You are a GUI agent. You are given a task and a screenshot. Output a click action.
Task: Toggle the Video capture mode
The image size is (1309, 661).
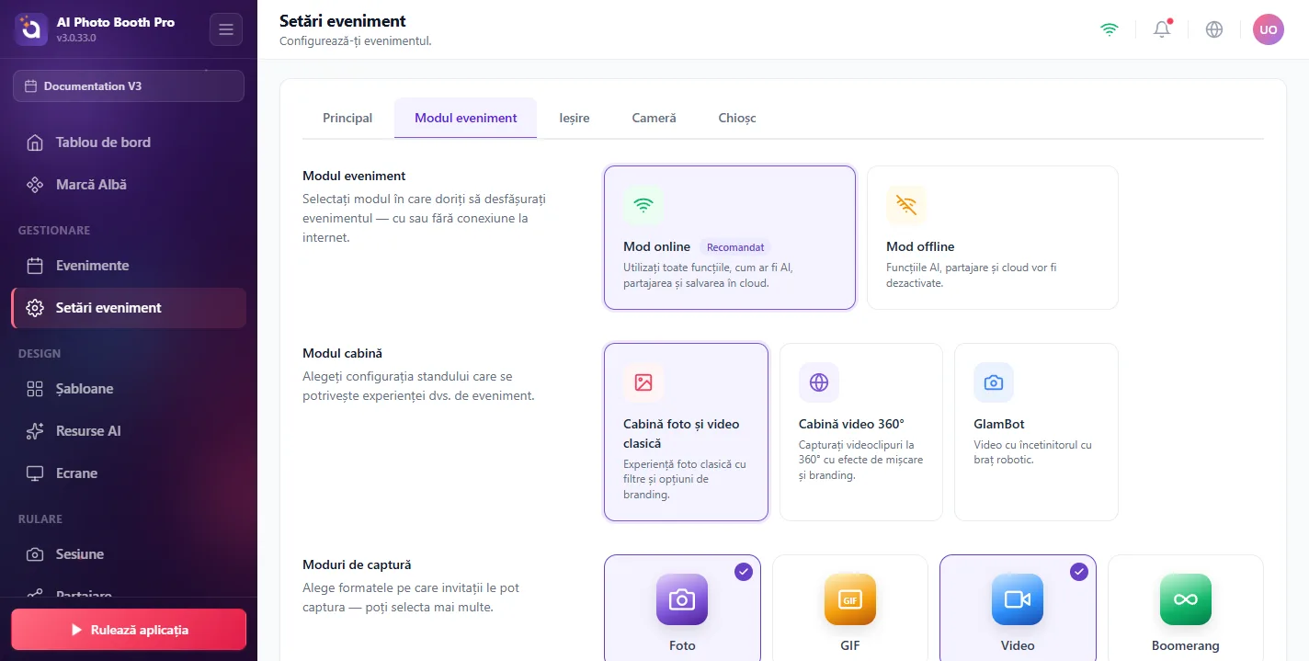coord(1018,608)
